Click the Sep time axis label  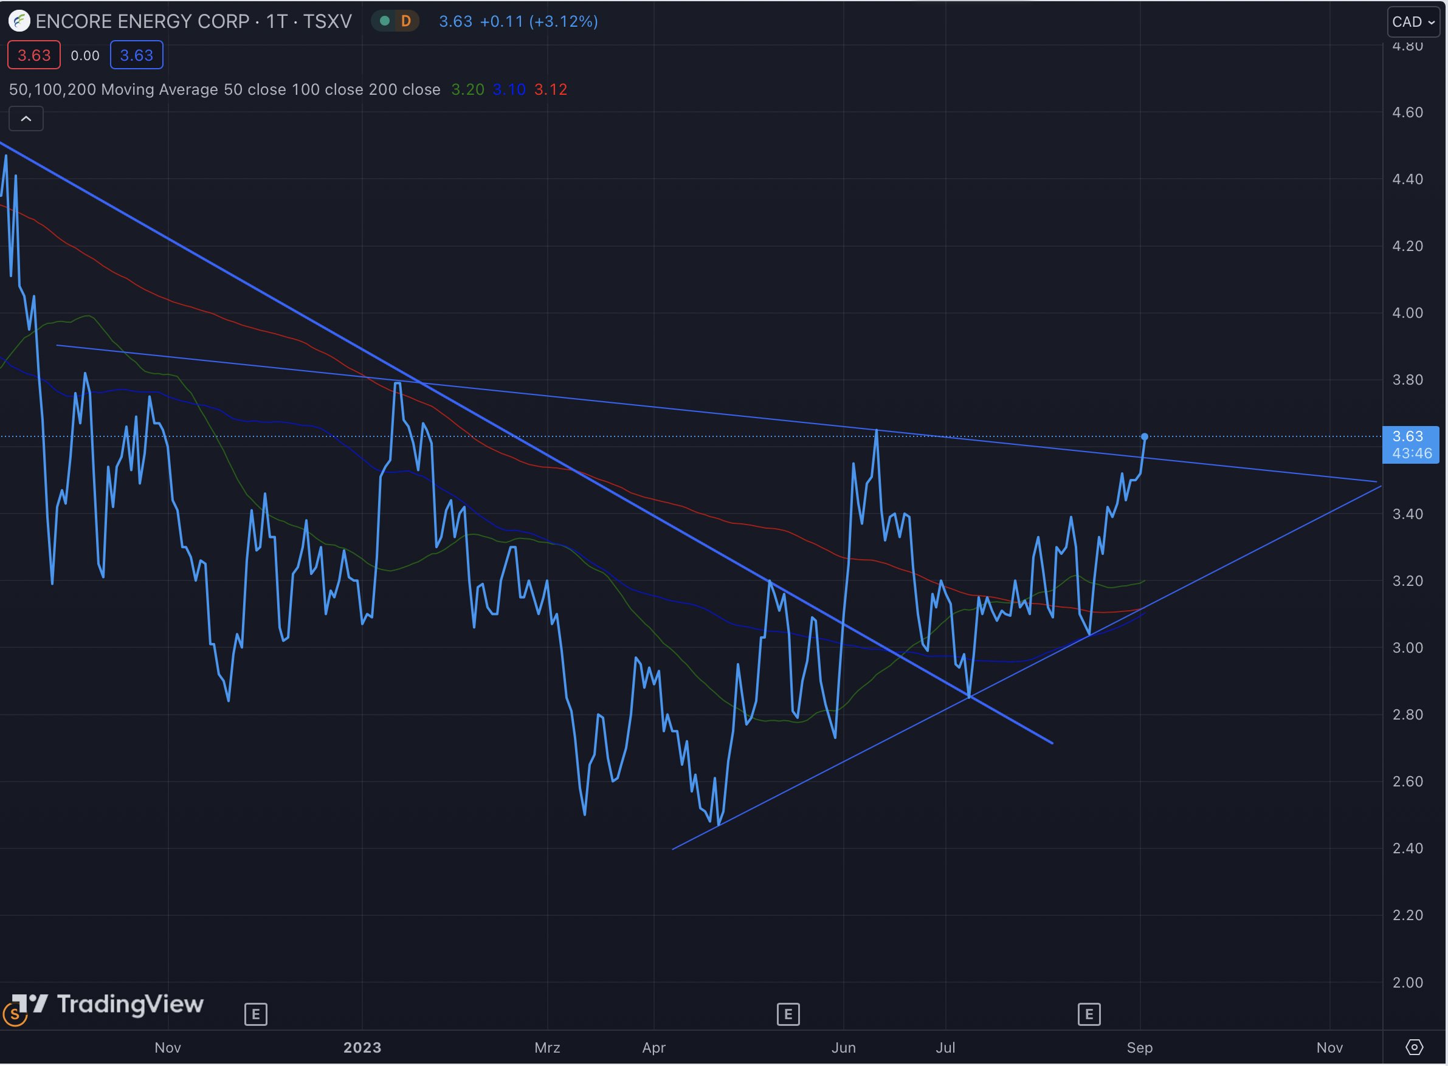pos(1140,1047)
